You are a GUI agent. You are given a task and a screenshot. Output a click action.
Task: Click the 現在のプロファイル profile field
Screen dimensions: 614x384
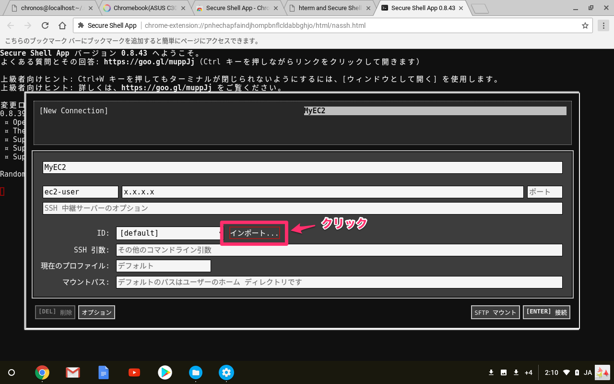[164, 266]
